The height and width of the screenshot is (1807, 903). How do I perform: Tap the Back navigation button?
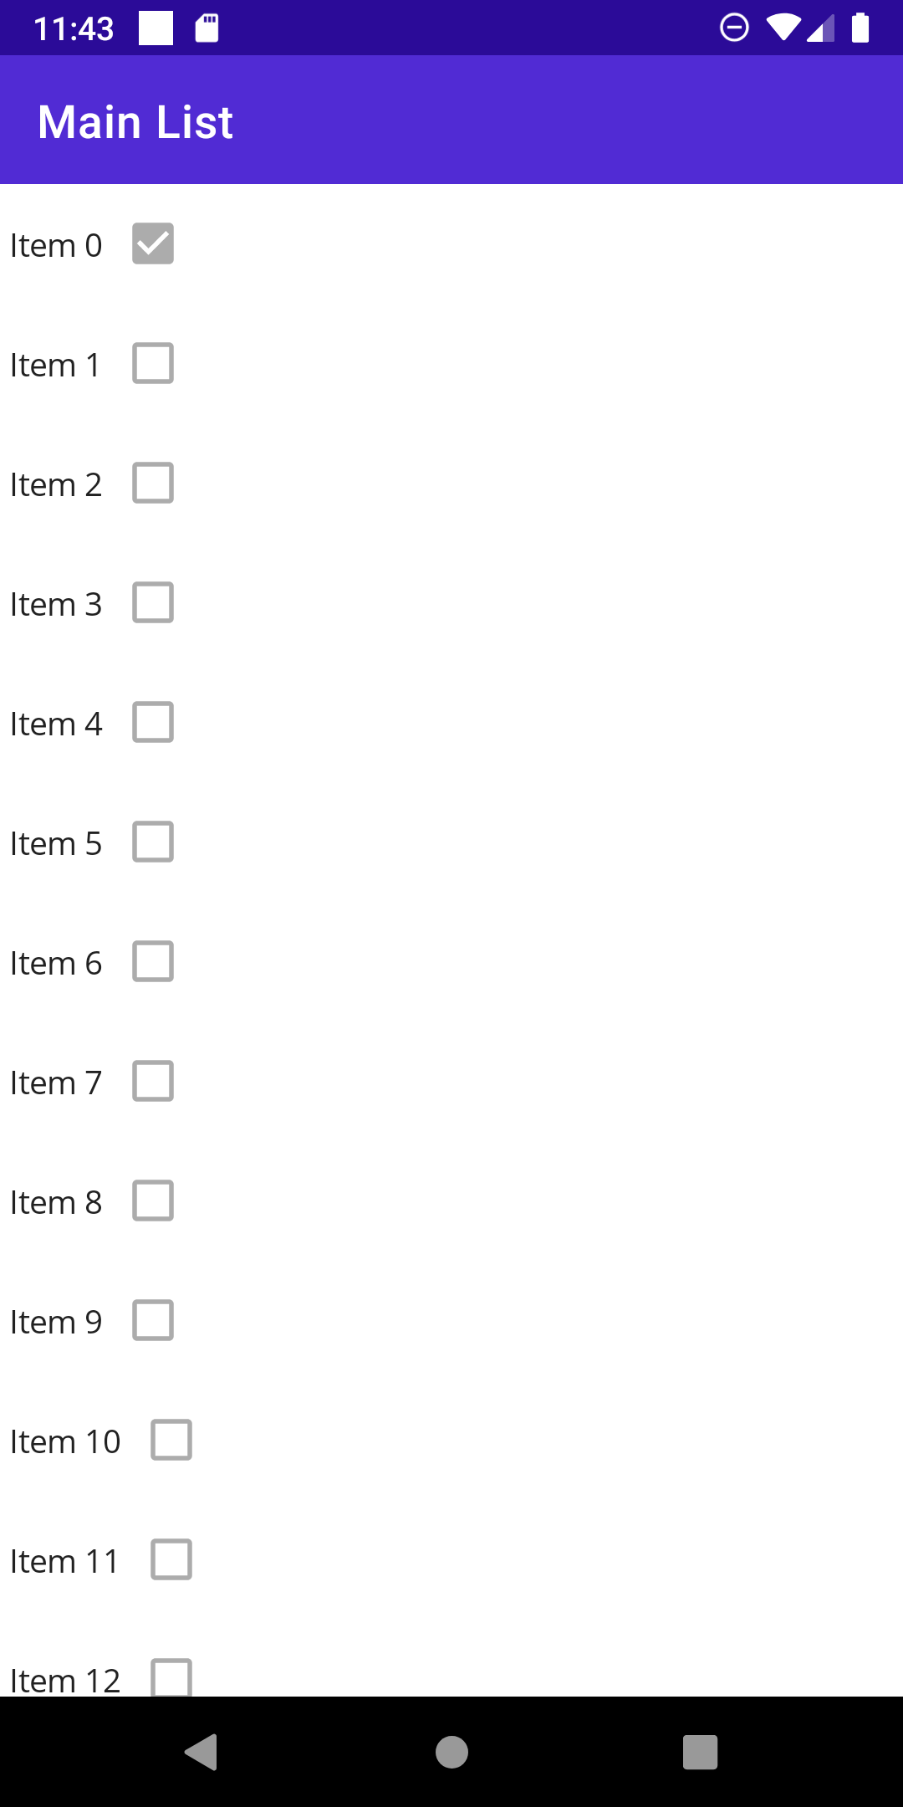pos(202,1752)
